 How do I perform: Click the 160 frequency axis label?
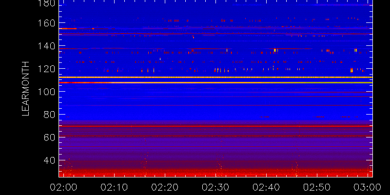(46, 23)
